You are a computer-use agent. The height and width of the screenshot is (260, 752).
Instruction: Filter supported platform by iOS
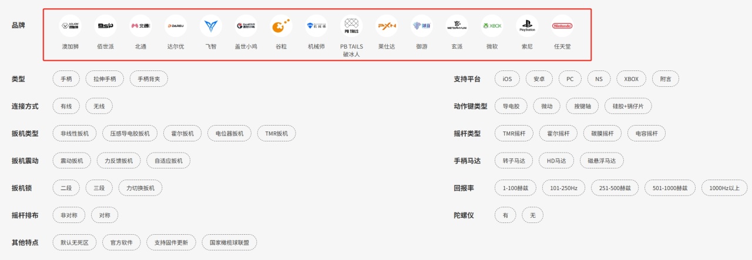coord(508,79)
